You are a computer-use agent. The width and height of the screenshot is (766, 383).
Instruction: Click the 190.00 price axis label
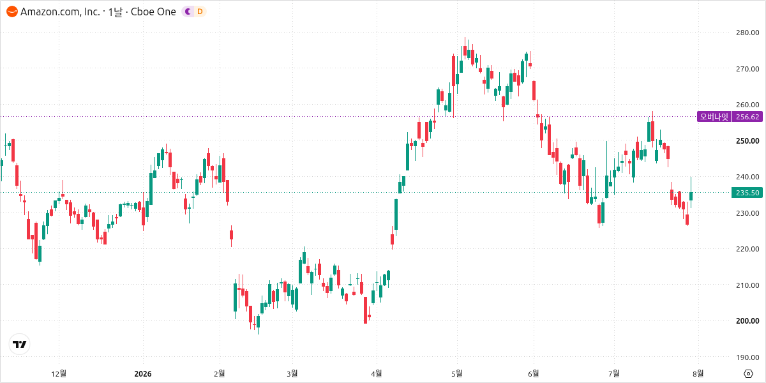[747, 357]
